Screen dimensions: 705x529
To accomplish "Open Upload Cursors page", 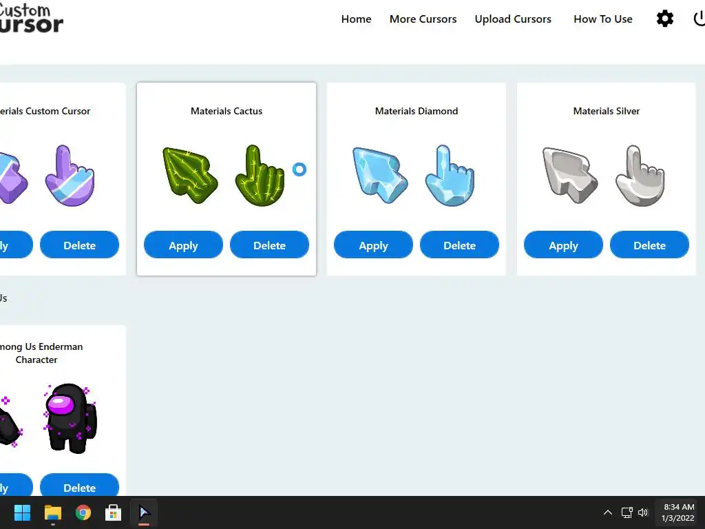I will click(x=513, y=19).
